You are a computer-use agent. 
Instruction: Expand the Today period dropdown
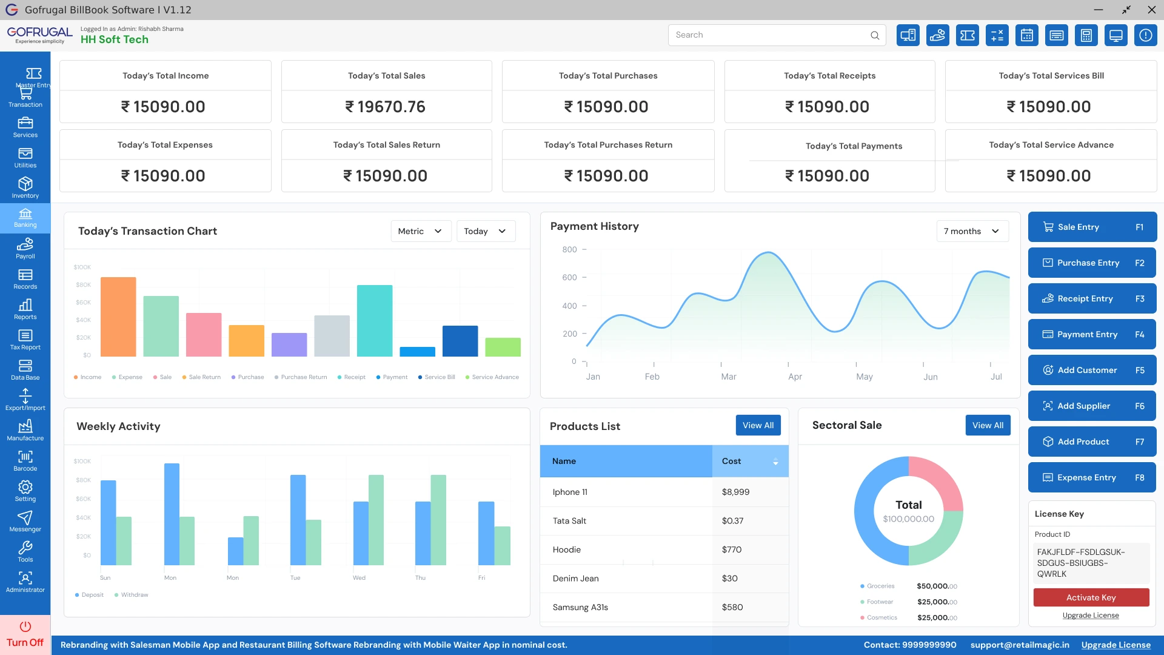(x=486, y=231)
